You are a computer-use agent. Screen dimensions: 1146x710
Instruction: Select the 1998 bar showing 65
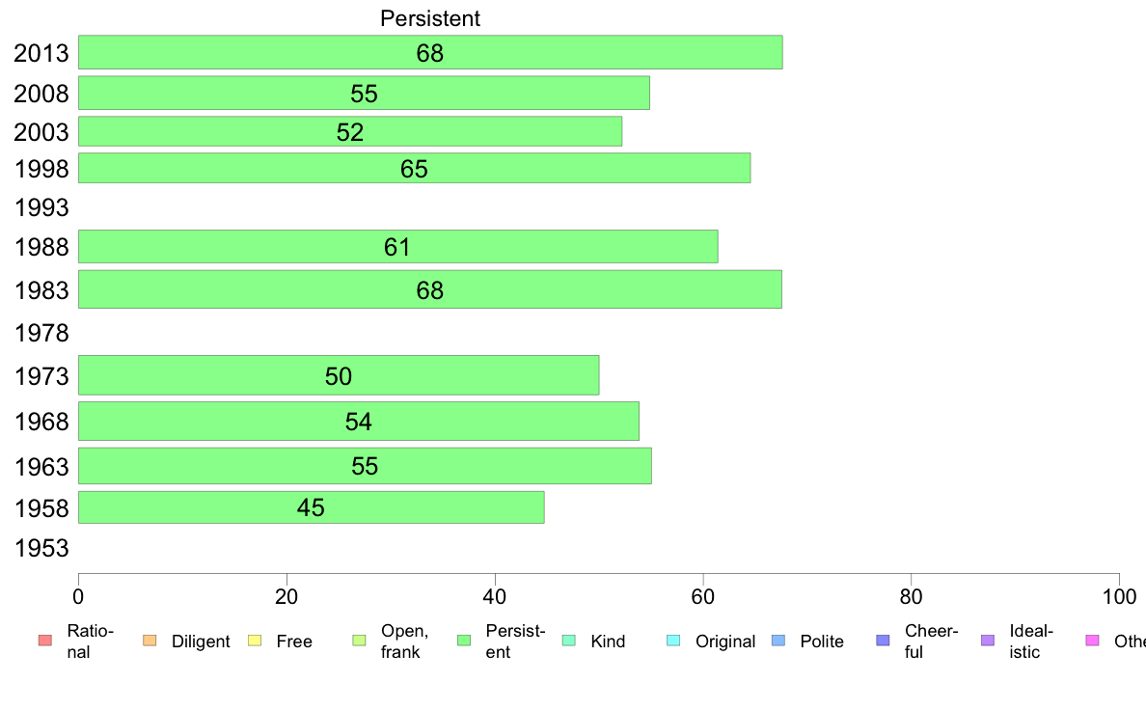point(415,168)
